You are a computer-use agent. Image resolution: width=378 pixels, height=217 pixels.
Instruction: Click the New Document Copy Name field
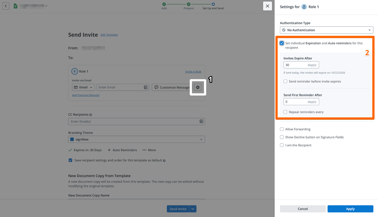point(137,199)
